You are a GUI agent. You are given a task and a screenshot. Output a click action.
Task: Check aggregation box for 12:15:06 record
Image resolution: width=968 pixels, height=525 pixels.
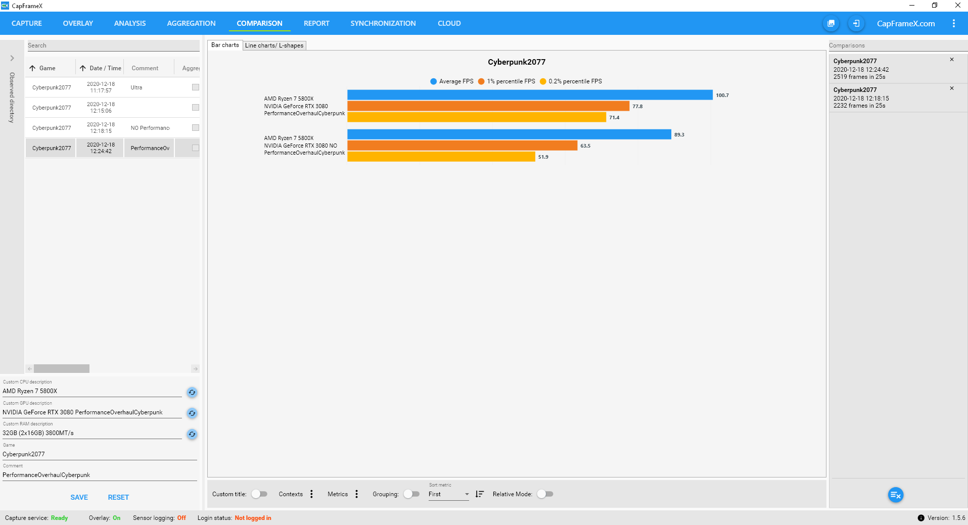pyautogui.click(x=196, y=108)
